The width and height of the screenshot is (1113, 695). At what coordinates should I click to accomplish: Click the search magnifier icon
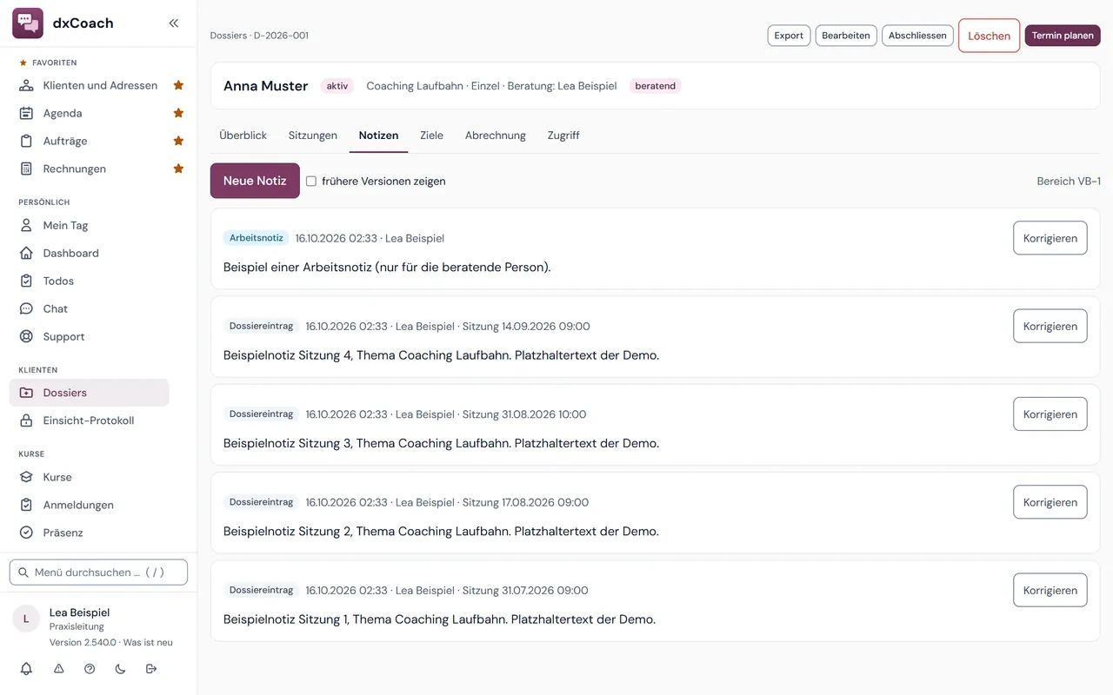click(23, 573)
